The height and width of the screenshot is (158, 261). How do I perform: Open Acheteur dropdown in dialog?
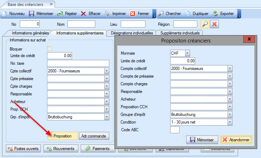[x=230, y=99]
